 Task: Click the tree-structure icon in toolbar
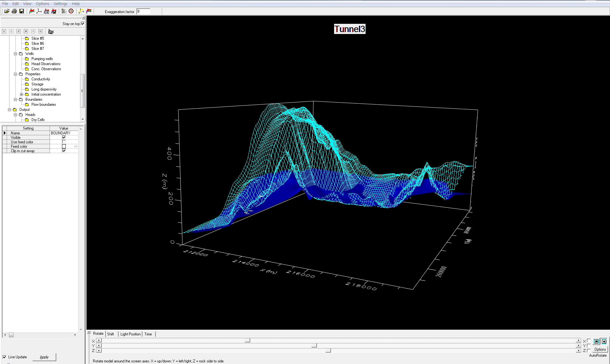tap(64, 11)
